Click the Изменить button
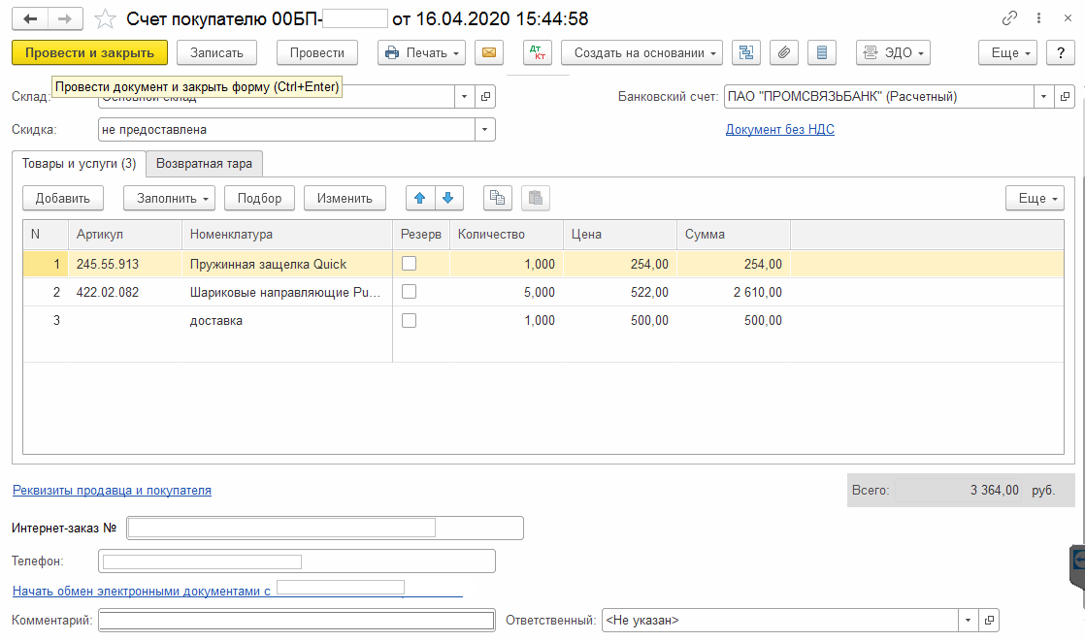This screenshot has height=641, width=1085. 345,199
